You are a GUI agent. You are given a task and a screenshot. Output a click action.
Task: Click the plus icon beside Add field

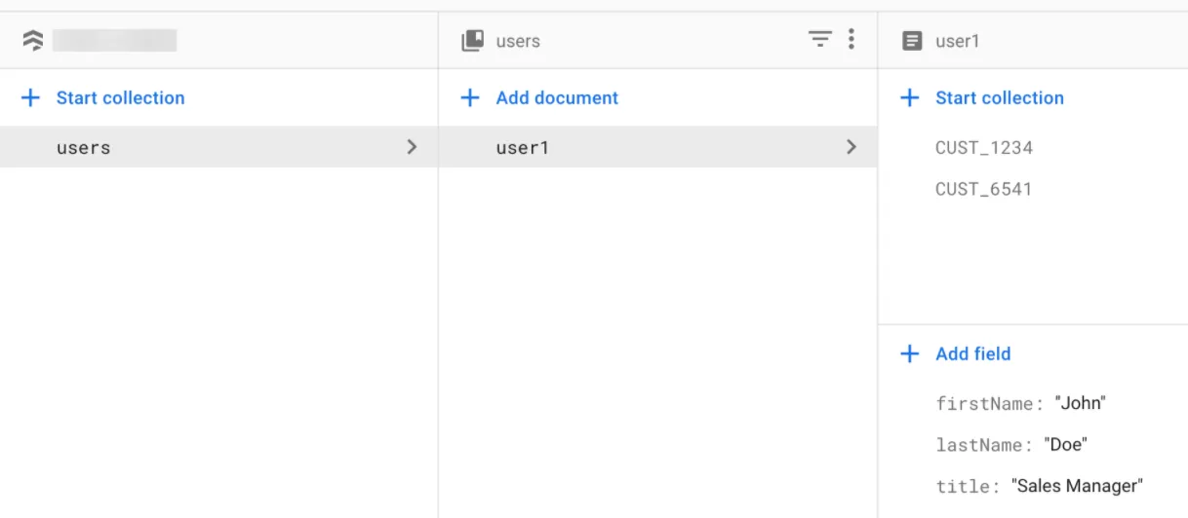point(909,353)
